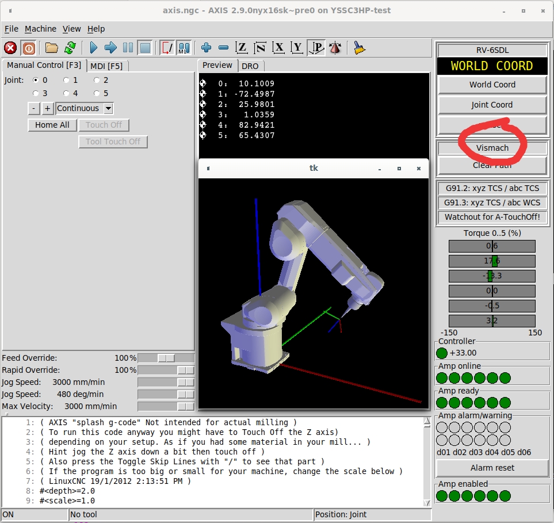Click the Alarm reset button
The image size is (554, 523).
tap(492, 468)
